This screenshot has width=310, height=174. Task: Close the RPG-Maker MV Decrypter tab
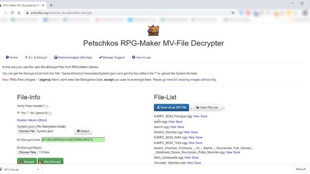[x=43, y=5]
